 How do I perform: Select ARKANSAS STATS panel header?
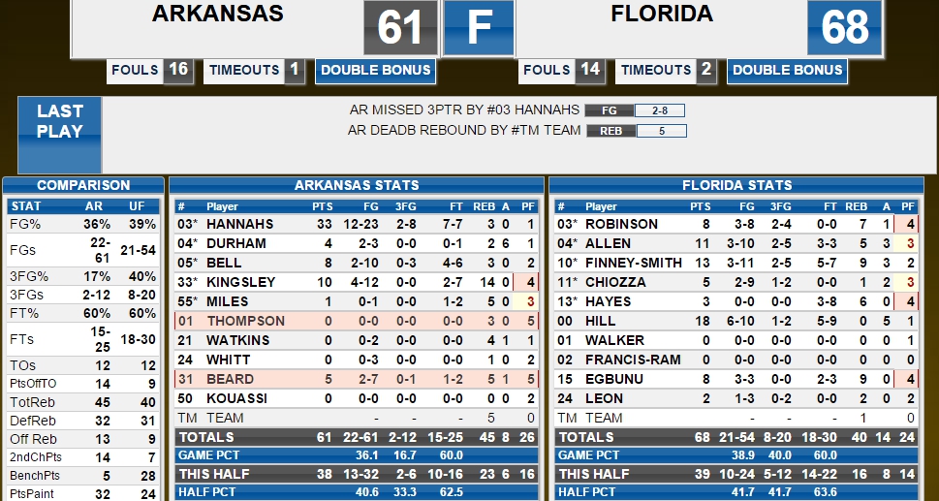coord(357,185)
